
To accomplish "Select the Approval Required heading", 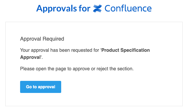I will pyautogui.click(x=42, y=39).
